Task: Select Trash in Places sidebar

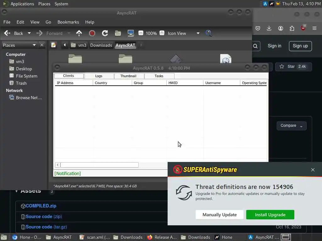Action: point(18,83)
